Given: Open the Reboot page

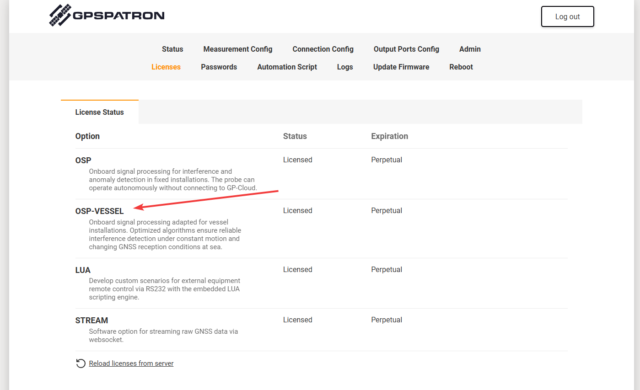Looking at the screenshot, I should pyautogui.click(x=461, y=67).
